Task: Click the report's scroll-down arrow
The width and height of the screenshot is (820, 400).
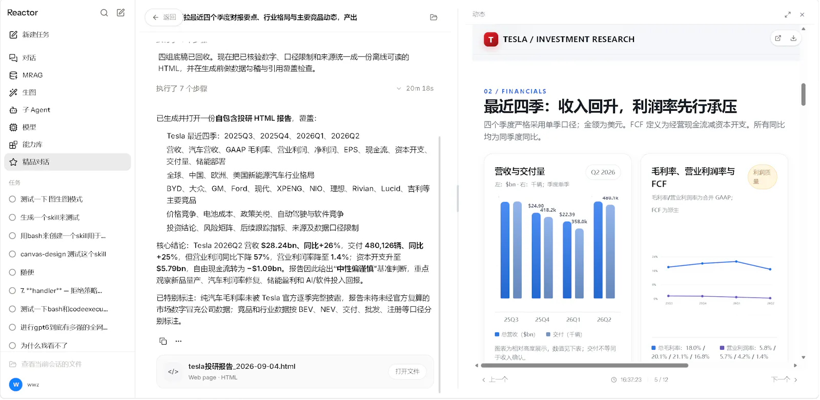Action: point(804,357)
